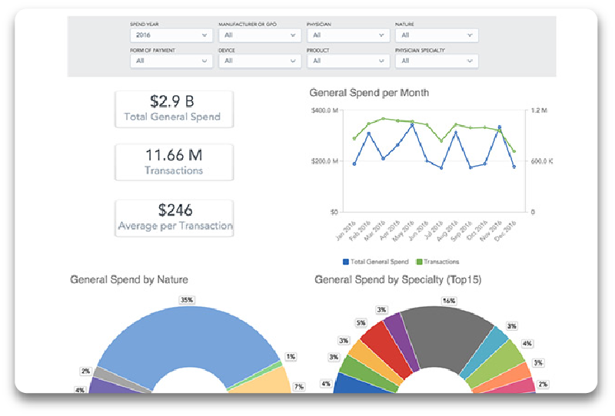
Task: Click the May 2016 blue data point
Action: coord(412,125)
